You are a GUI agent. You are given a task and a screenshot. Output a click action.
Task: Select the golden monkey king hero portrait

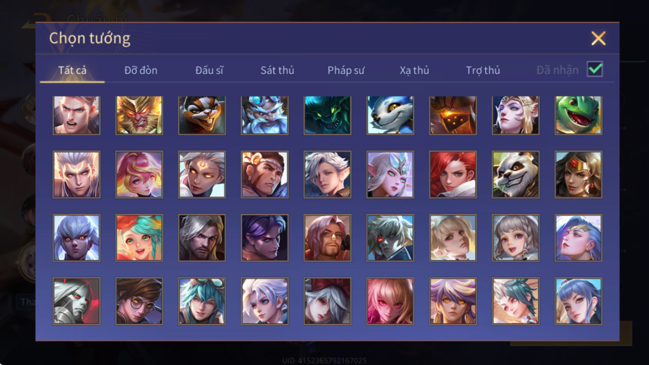click(139, 115)
